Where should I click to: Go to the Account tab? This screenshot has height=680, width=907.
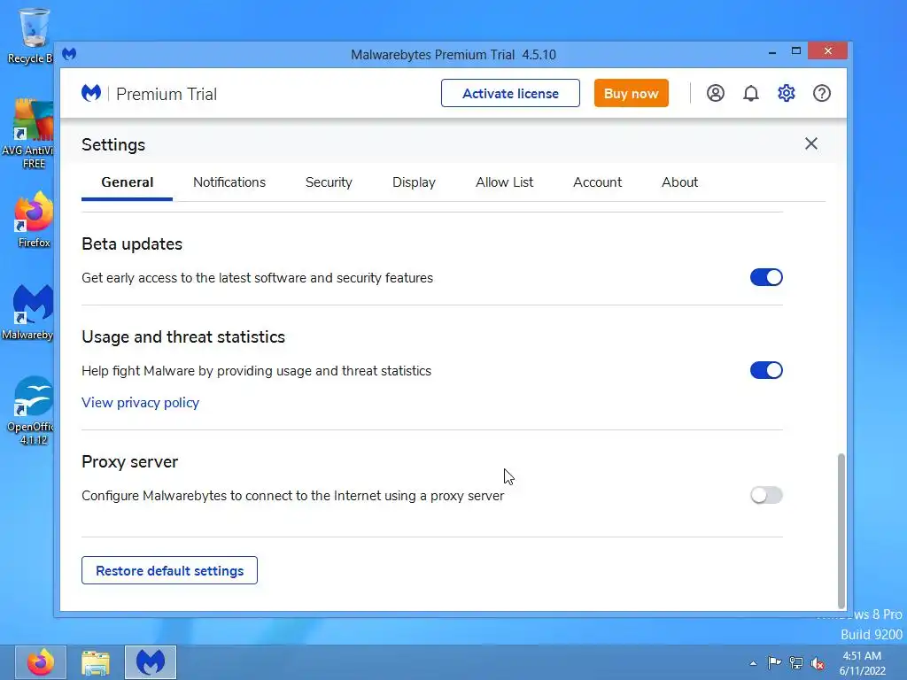point(597,182)
